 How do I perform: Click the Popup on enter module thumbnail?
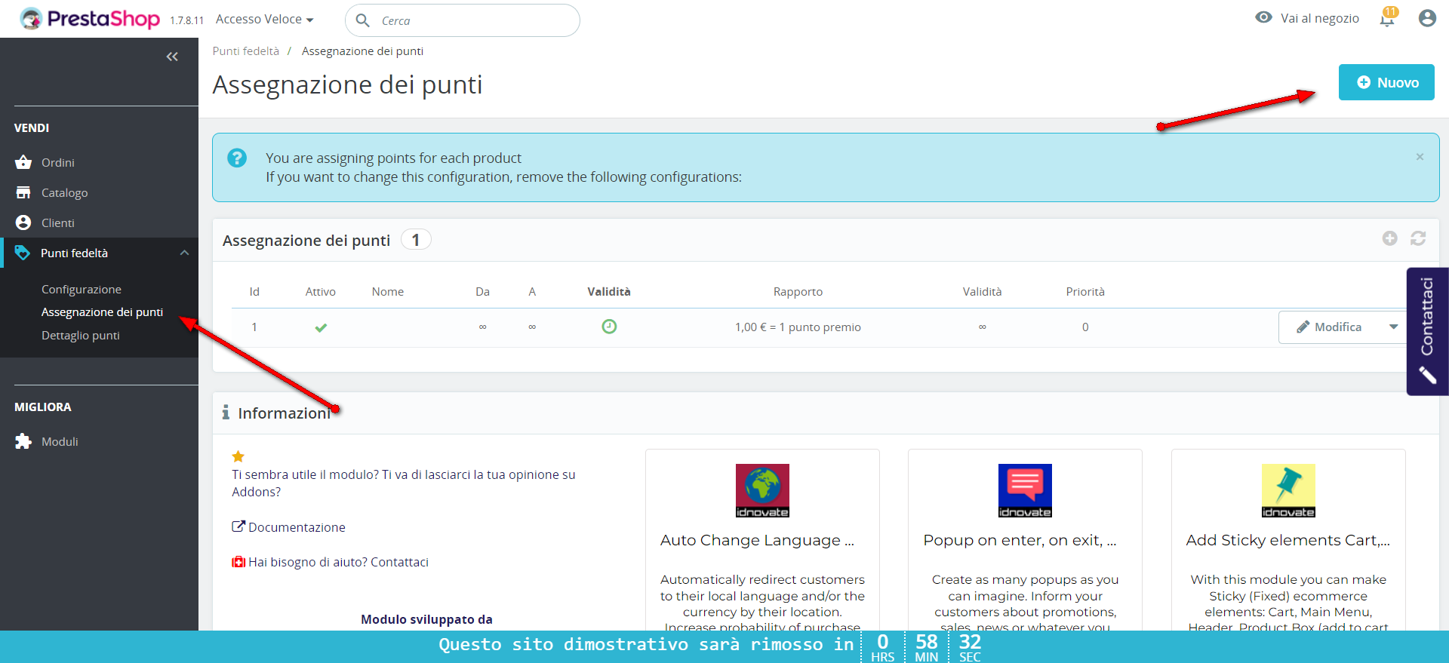click(x=1025, y=490)
